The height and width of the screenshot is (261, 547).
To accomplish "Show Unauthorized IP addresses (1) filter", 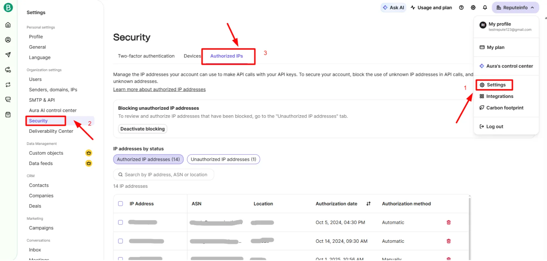I will tap(223, 159).
